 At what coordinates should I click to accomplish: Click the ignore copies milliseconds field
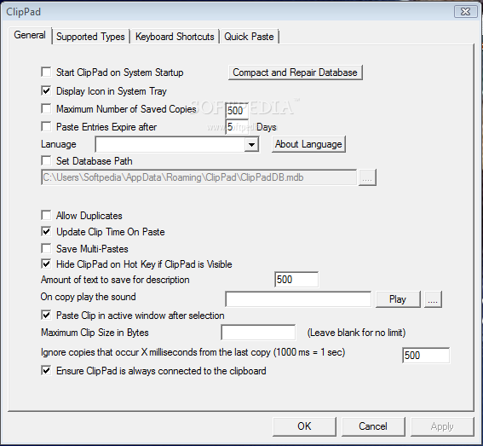pyautogui.click(x=426, y=356)
